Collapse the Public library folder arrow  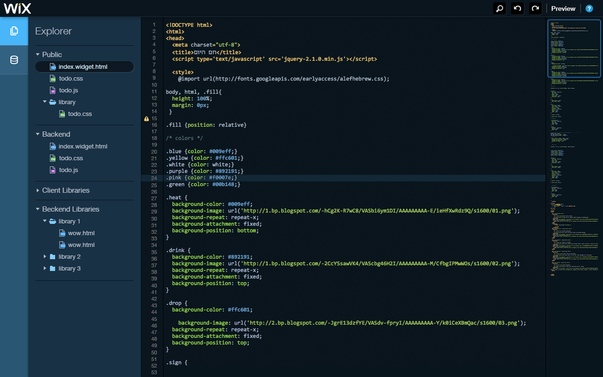point(45,102)
